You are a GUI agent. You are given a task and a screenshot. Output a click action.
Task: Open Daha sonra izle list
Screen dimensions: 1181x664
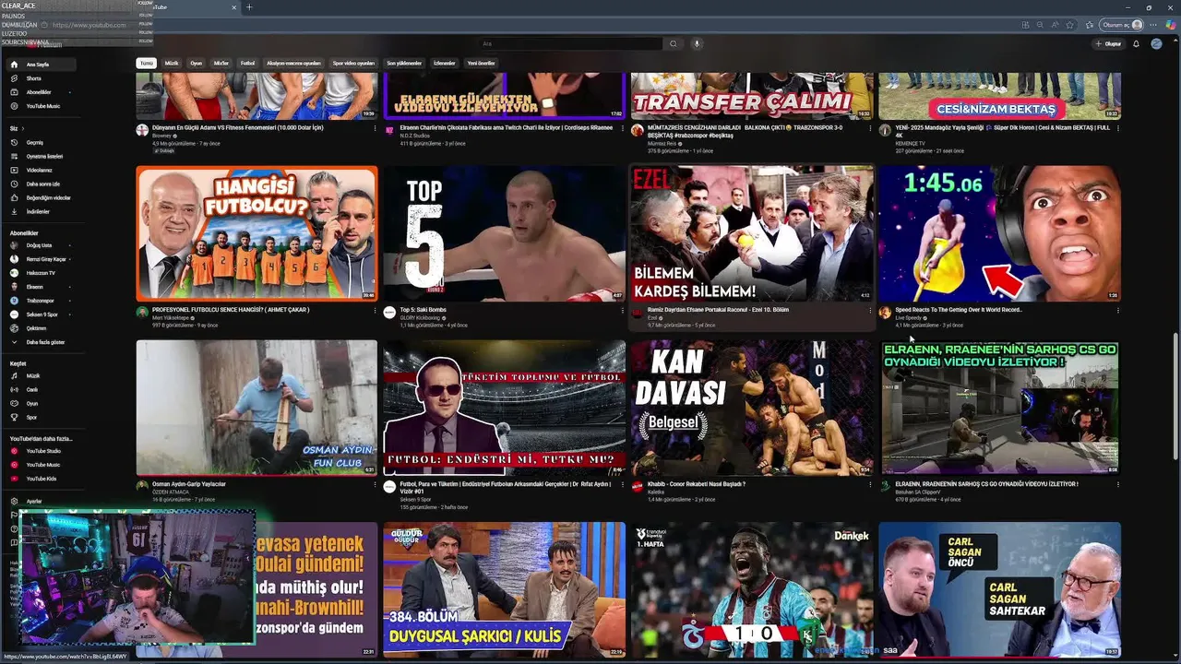coord(42,184)
